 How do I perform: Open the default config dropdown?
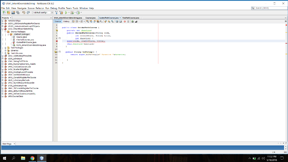click(52, 12)
